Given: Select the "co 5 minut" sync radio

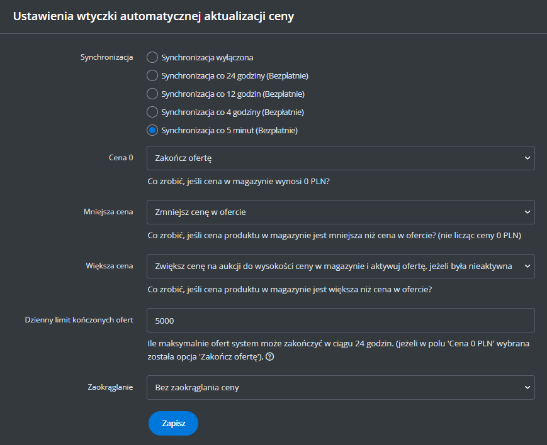Looking at the screenshot, I should coord(152,131).
